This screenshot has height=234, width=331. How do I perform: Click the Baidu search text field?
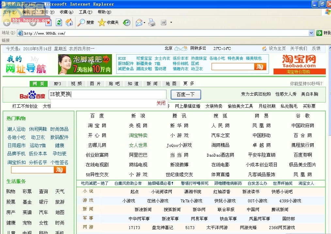(x=107, y=94)
